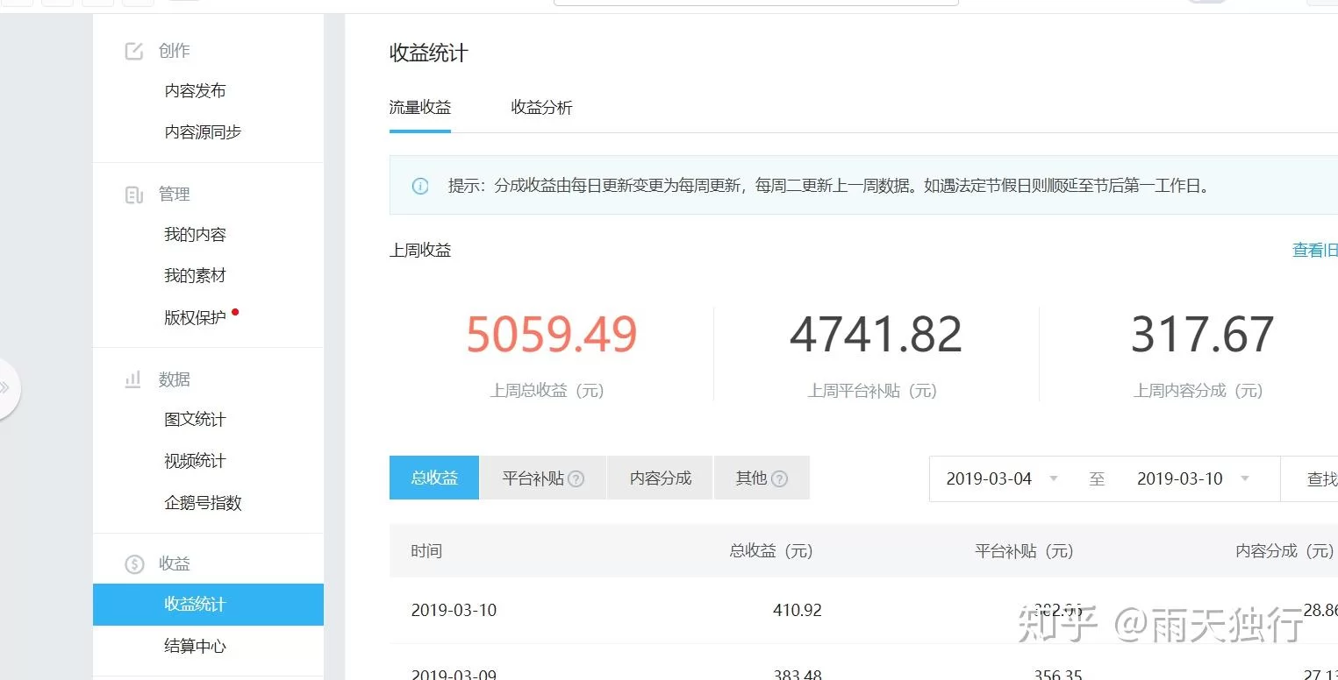Click the 创作 edit pencil icon
The image size is (1338, 680).
pos(134,51)
